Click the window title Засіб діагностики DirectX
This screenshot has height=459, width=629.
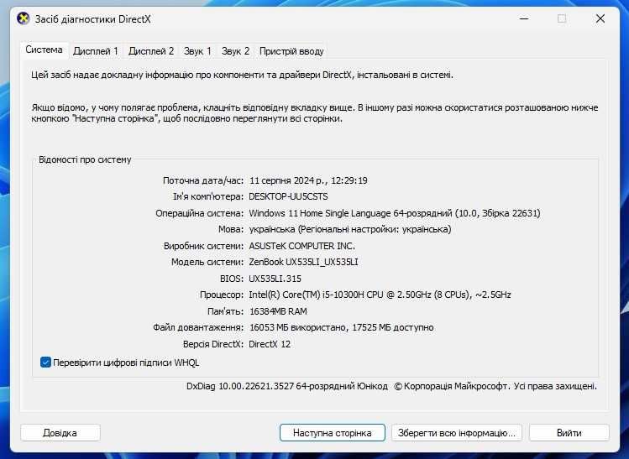click(x=92, y=19)
